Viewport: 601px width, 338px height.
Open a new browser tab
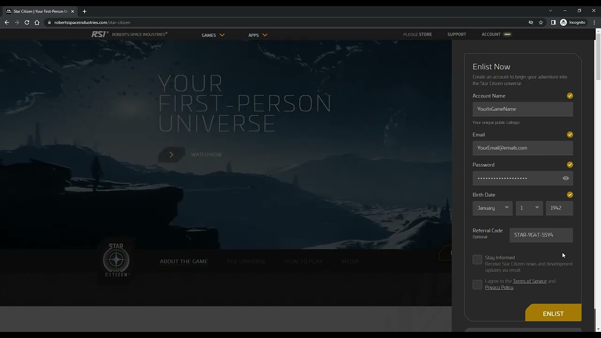click(85, 11)
